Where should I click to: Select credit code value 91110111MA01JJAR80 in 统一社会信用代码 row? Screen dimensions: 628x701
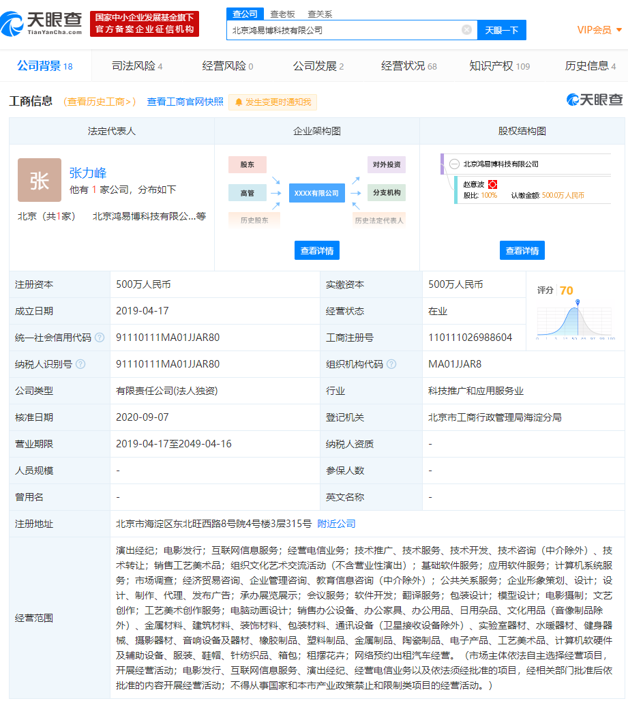(168, 338)
